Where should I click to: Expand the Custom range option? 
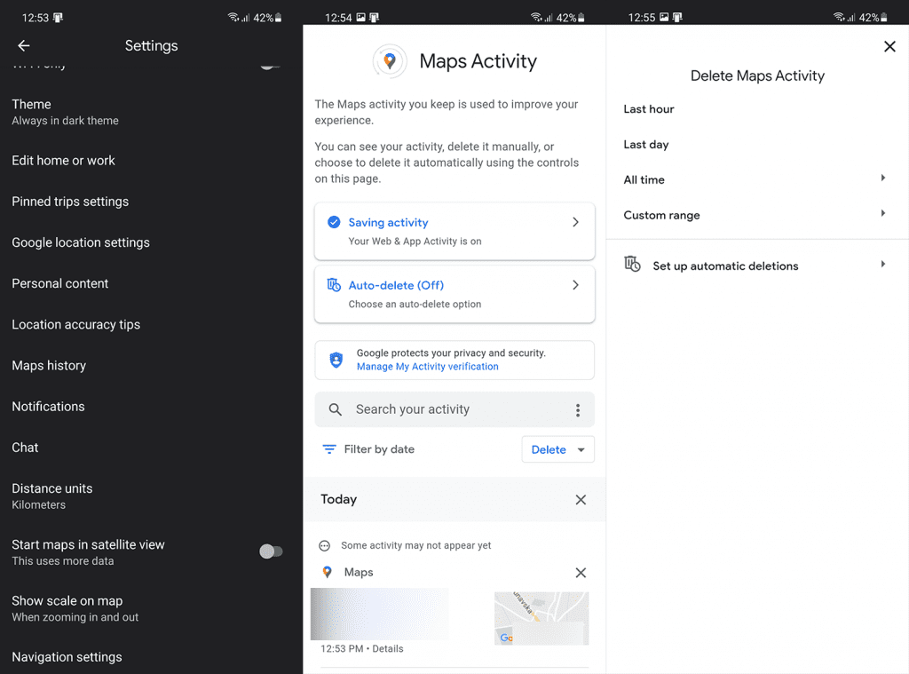pos(882,213)
